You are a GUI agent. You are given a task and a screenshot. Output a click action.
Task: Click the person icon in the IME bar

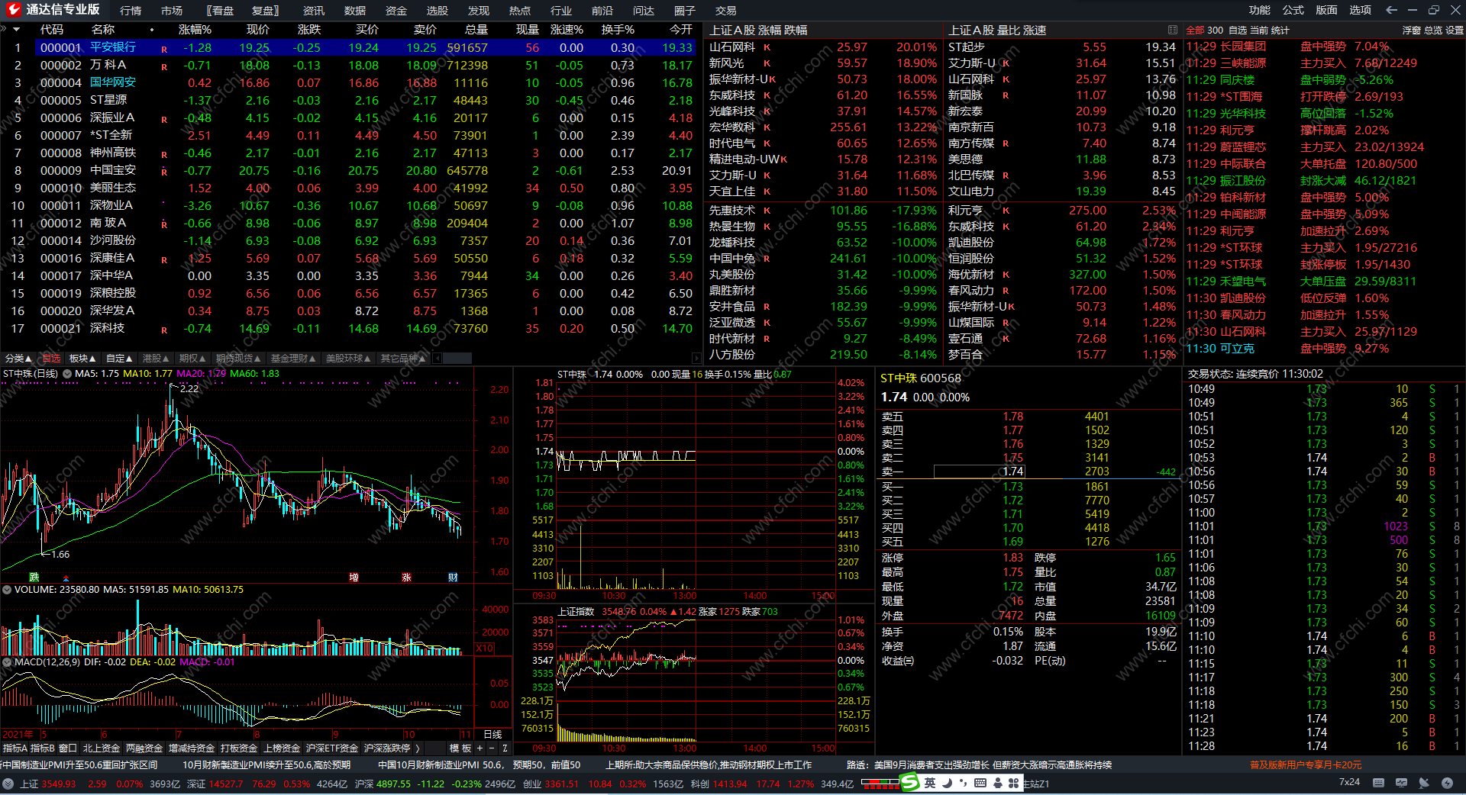pyautogui.click(x=997, y=783)
